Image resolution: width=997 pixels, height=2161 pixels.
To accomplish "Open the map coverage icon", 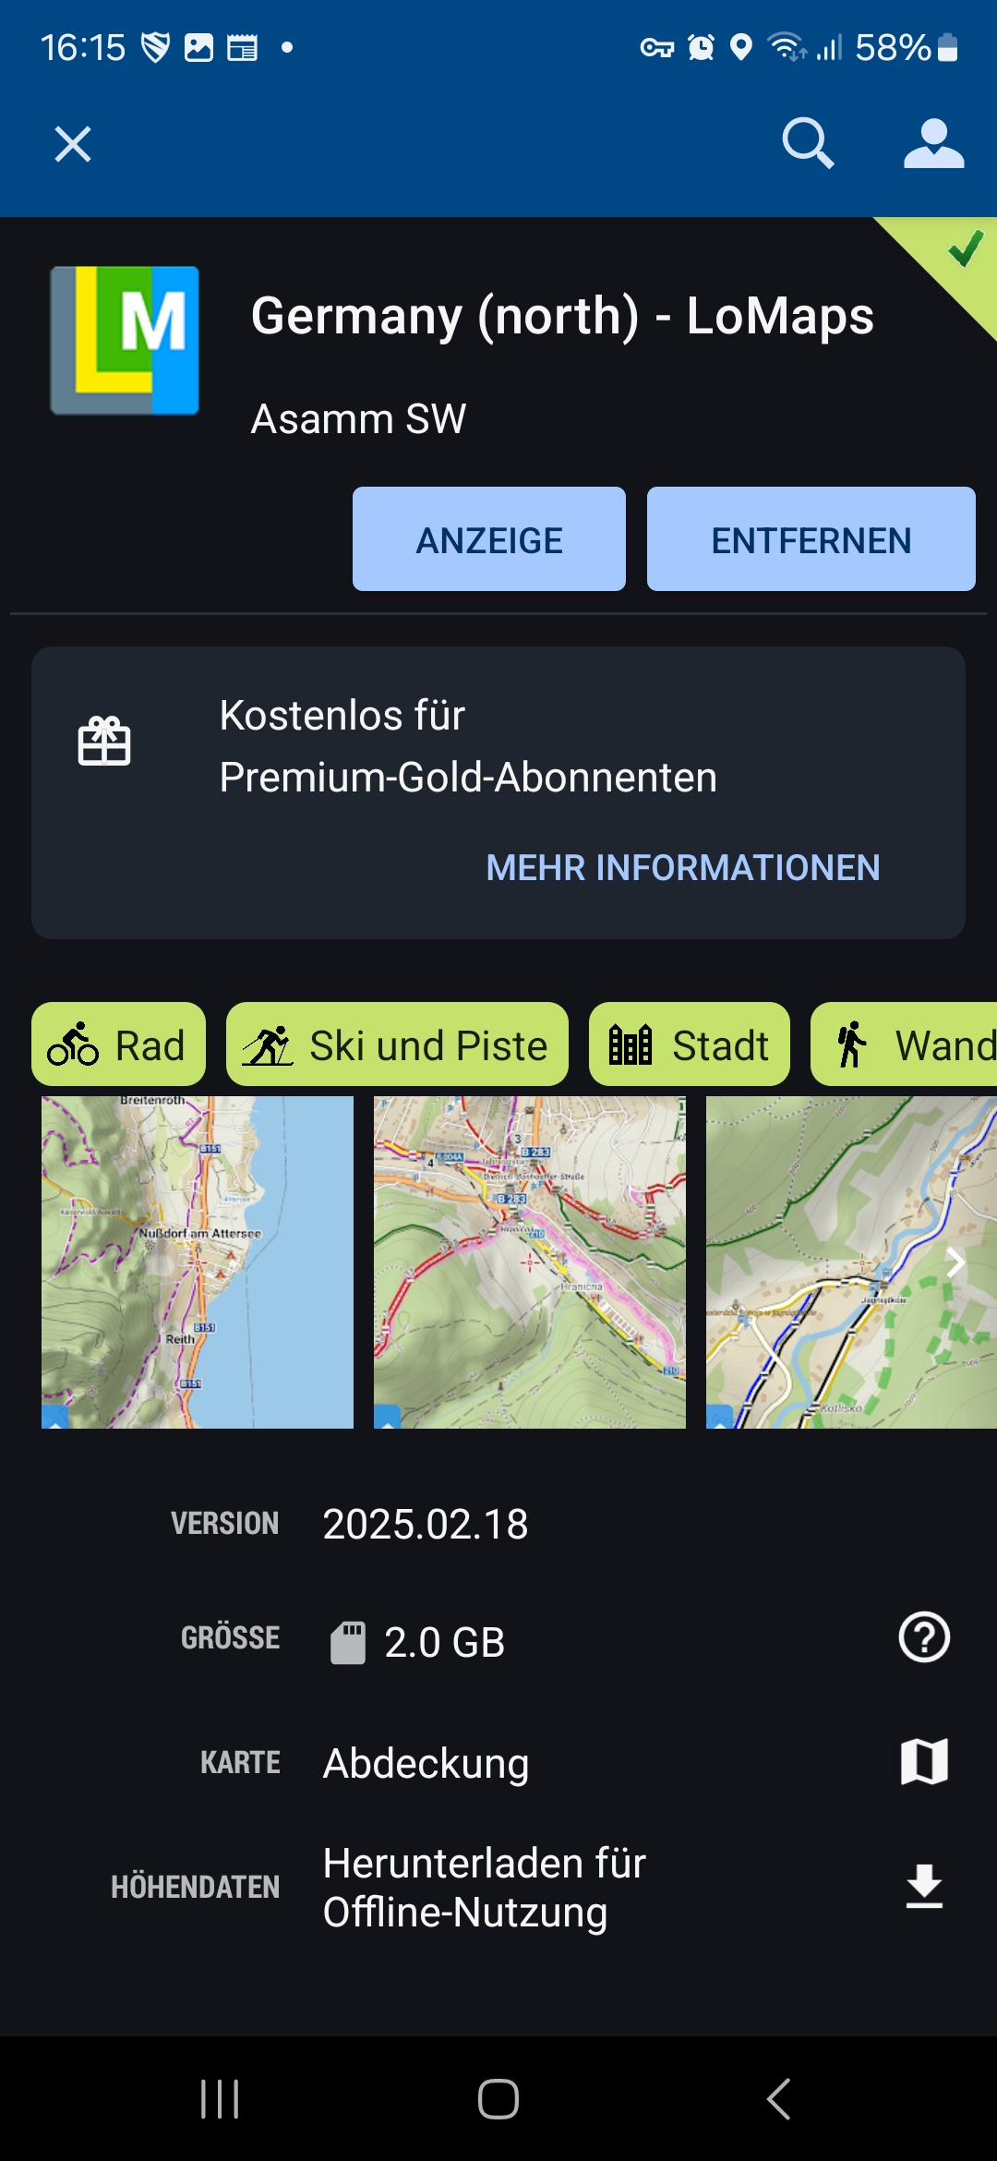I will pyautogui.click(x=924, y=1761).
